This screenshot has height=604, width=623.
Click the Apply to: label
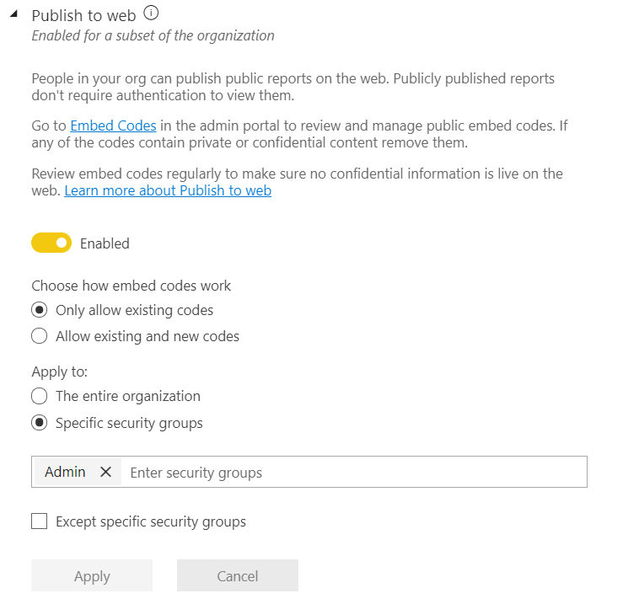click(x=59, y=371)
